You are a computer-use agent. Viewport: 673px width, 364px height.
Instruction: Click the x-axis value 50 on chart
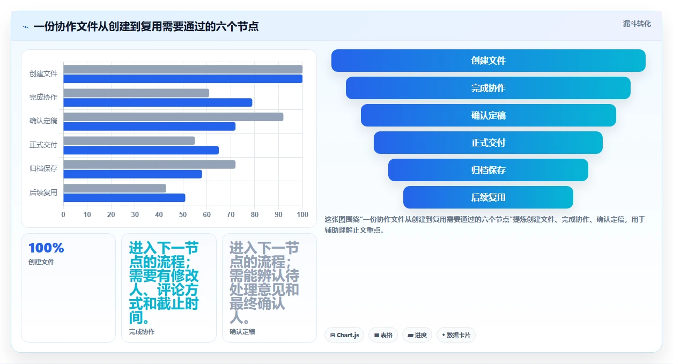[x=183, y=215]
